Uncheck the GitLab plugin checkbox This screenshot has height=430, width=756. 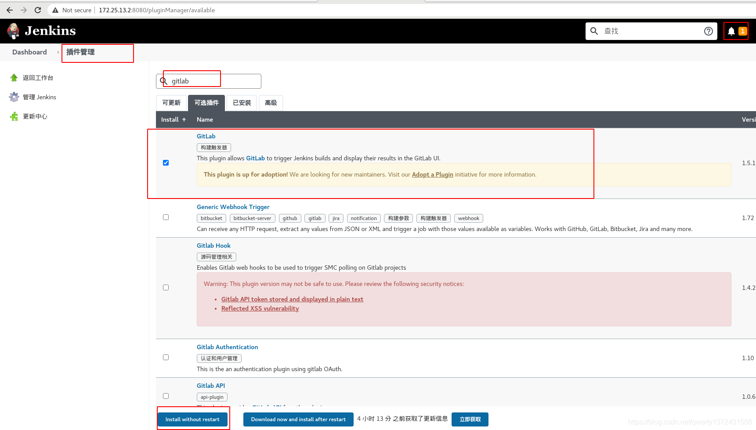[166, 163]
